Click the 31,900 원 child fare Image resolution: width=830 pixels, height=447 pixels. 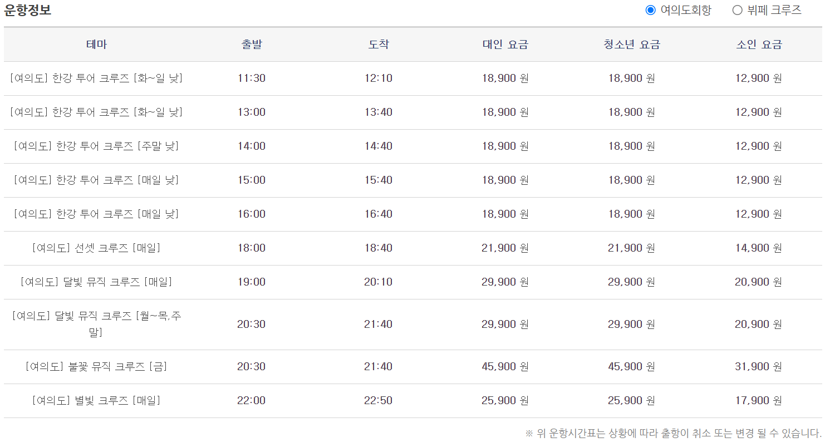(759, 366)
